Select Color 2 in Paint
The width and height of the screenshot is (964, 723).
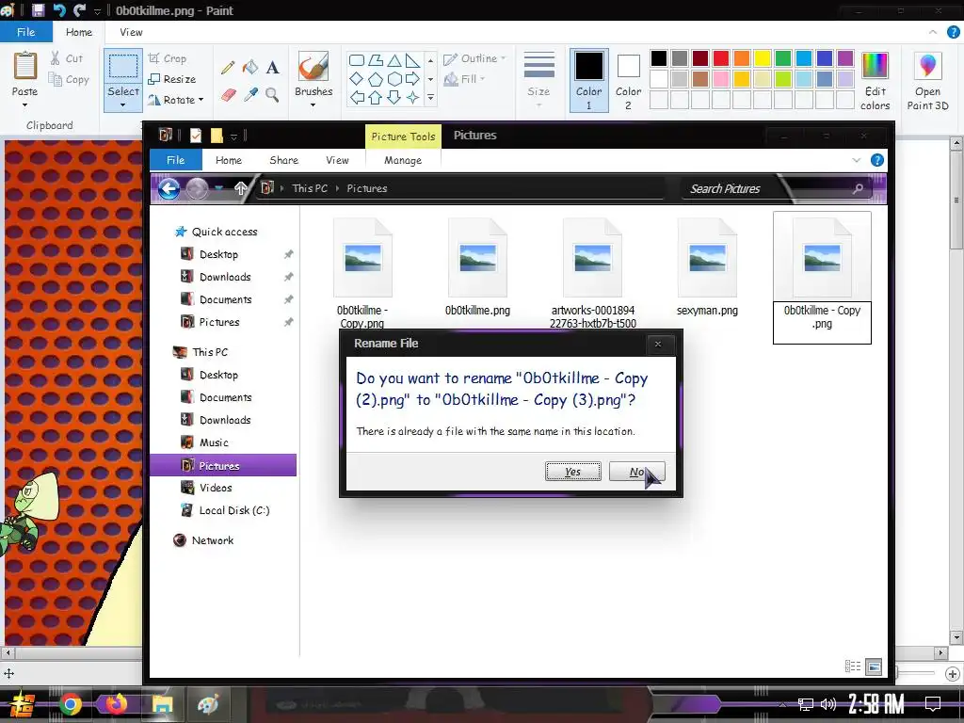click(628, 81)
